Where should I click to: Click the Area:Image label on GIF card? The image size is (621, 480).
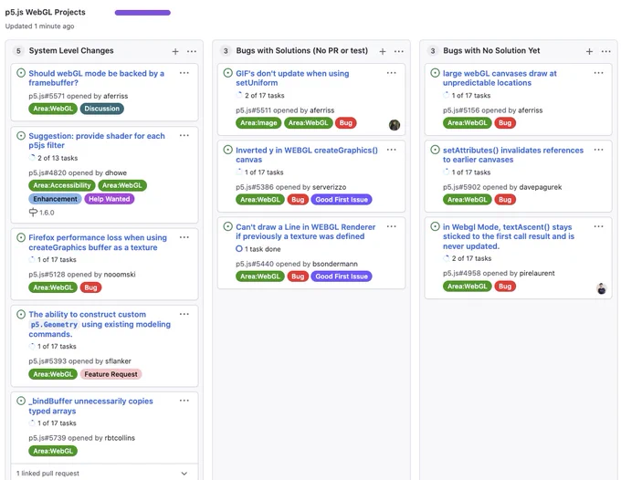258,122
